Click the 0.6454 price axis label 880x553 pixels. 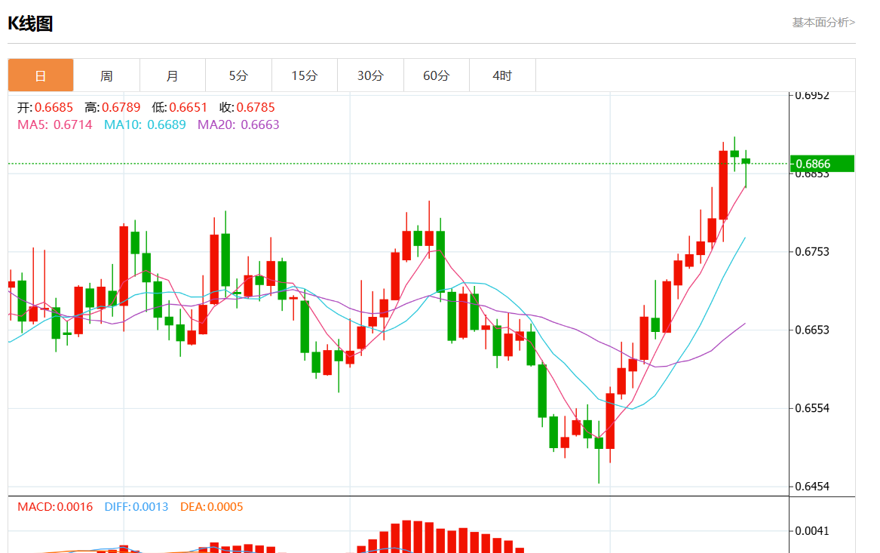(x=812, y=486)
